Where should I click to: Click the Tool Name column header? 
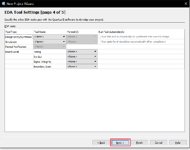40,32
